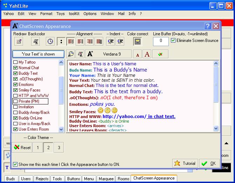Screen dimensions: 235x183
Task: Click 'Your Text' is shown button
Action: (39, 54)
